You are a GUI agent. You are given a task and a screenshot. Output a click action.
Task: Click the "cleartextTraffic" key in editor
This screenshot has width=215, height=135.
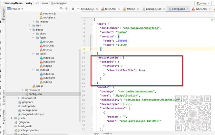coord(121,70)
